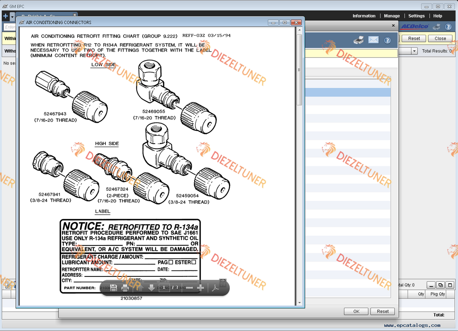Open the dropdown arrow beside the plus icon
This screenshot has width=458, height=331.
(x=12, y=17)
